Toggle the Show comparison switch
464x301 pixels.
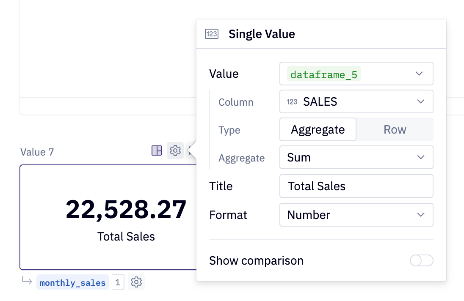(421, 260)
